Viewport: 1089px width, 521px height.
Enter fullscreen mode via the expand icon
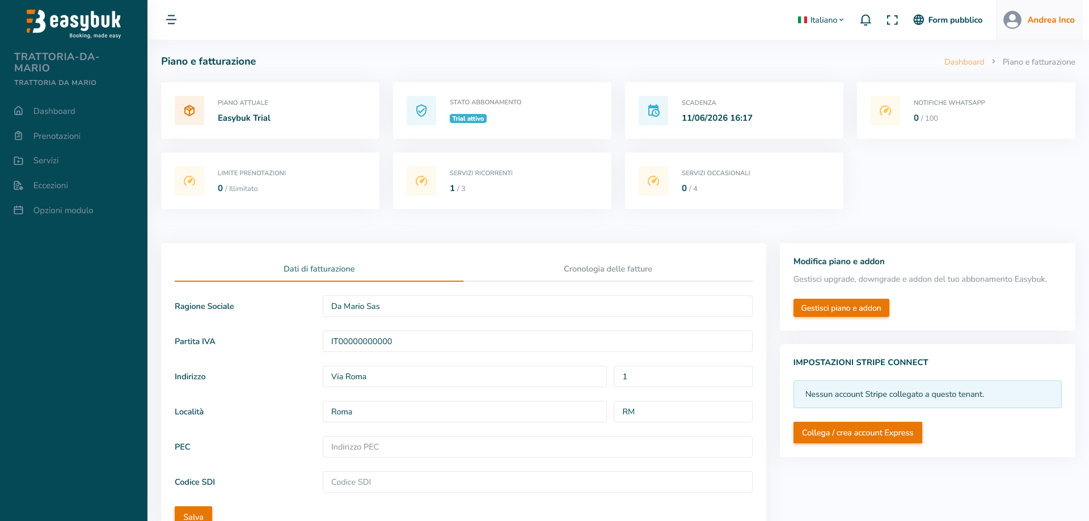tap(892, 20)
